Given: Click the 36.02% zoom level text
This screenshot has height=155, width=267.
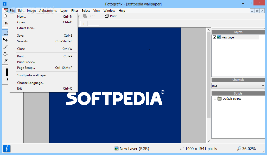Looking at the screenshot, I should pyautogui.click(x=249, y=149).
